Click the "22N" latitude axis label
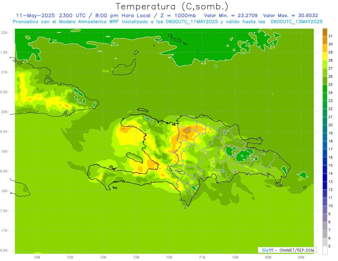 pyautogui.click(x=4, y=33)
